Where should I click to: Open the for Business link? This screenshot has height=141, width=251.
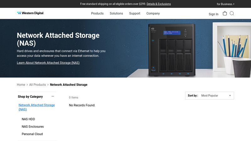coord(226,4)
